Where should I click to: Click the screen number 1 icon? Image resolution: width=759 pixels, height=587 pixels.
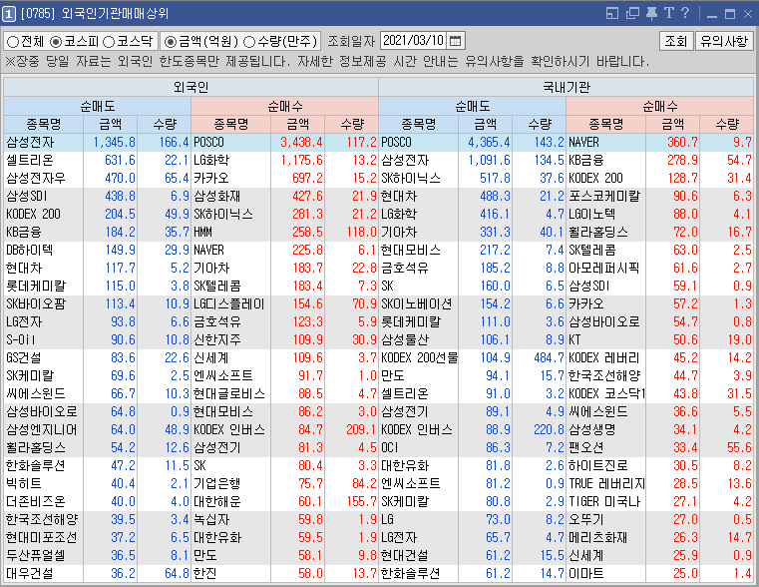[x=9, y=14]
